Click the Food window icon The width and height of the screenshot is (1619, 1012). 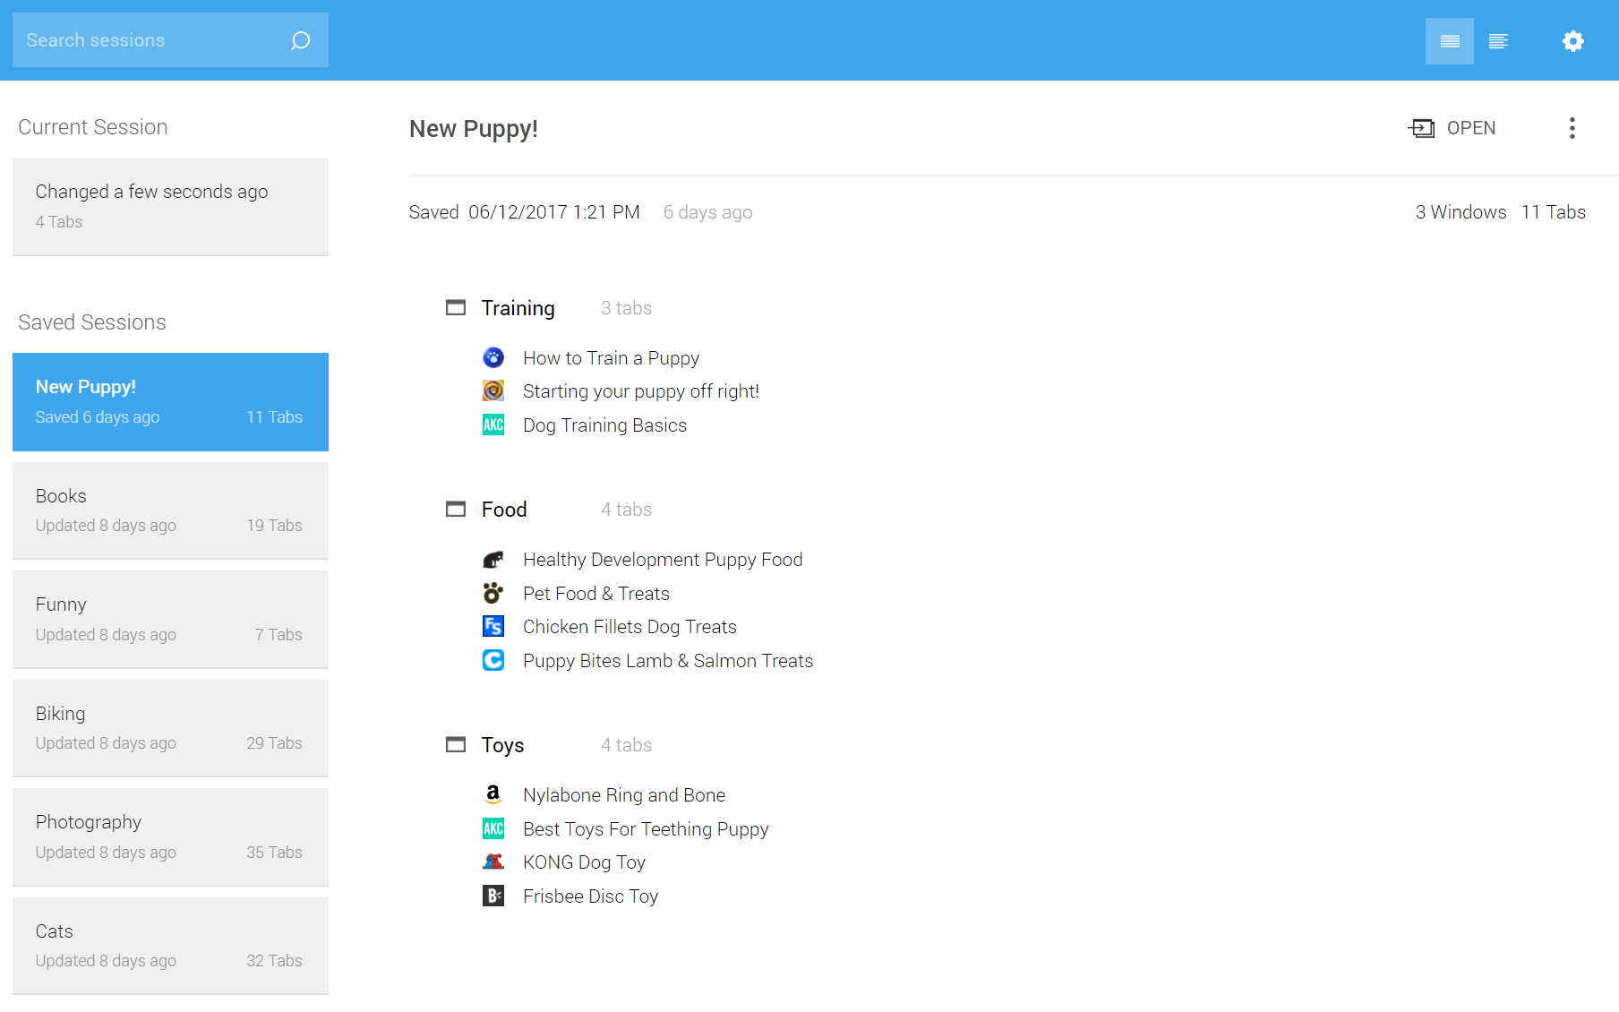pos(456,510)
